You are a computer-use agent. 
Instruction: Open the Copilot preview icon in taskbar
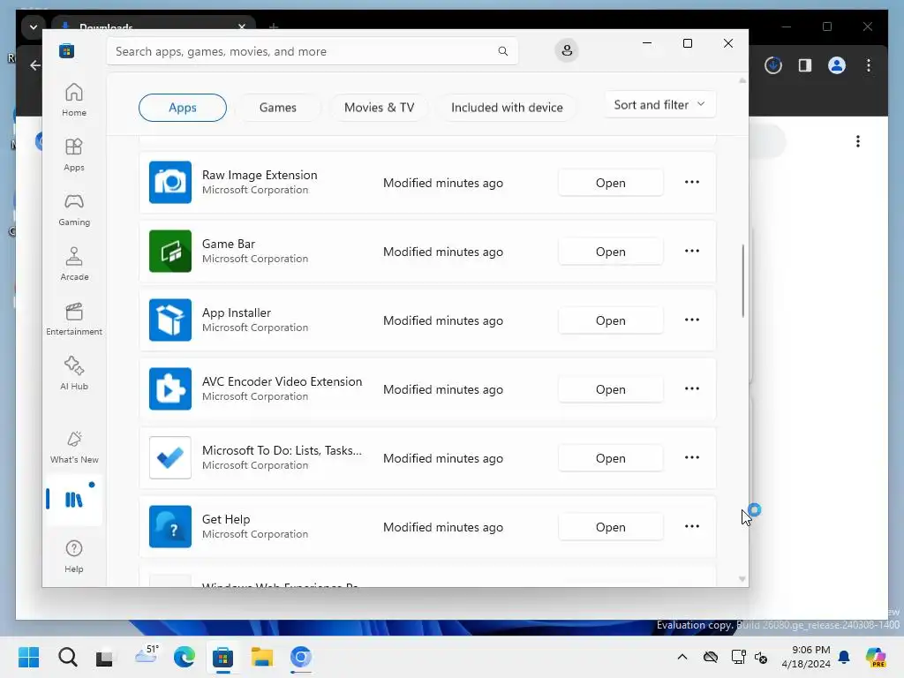(876, 657)
